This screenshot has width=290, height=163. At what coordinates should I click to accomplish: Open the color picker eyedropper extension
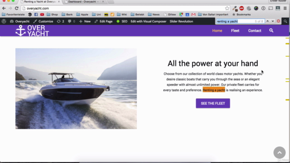pos(235,9)
